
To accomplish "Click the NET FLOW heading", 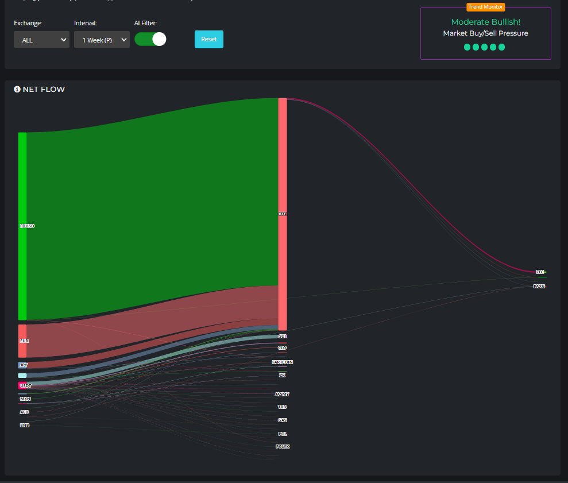I will (44, 89).
